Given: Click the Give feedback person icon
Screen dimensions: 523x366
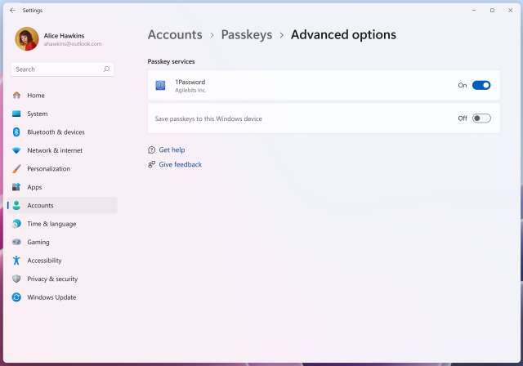Looking at the screenshot, I should [x=151, y=165].
